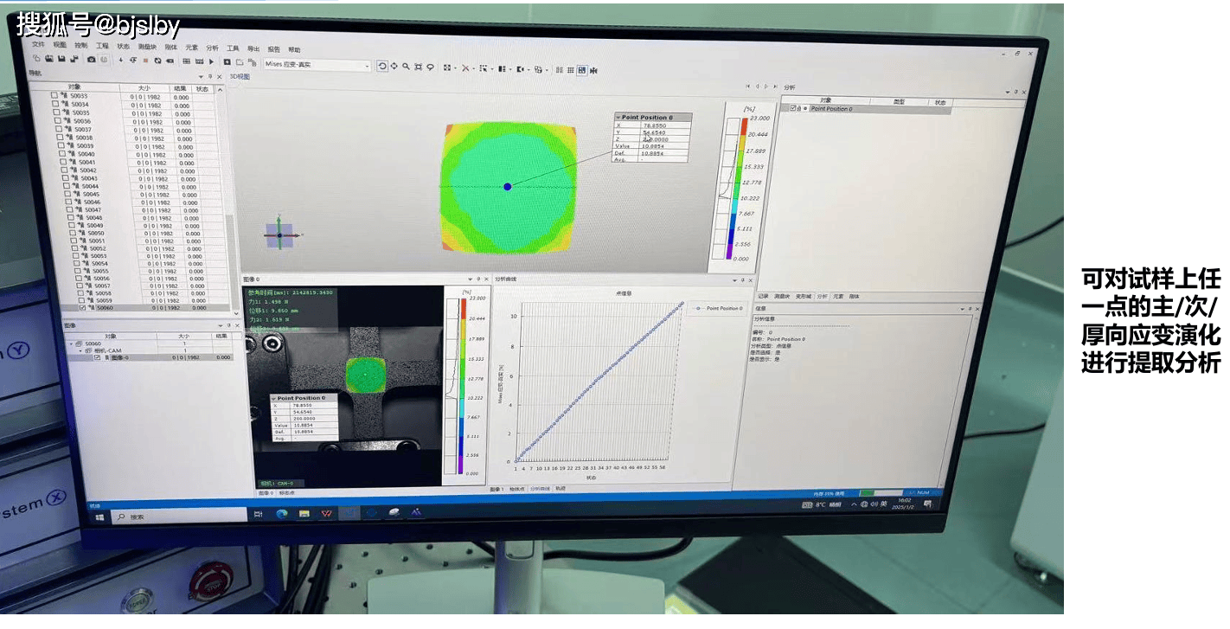This screenshot has width=1230, height=629.
Task: Uncheck the S0060 stage checkbox
Action: 82,307
